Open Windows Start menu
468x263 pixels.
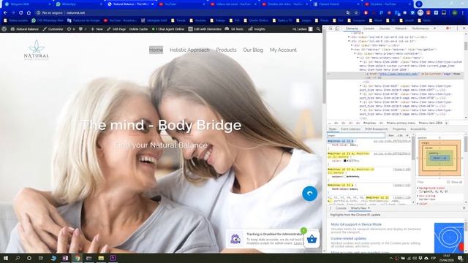(x=6, y=258)
